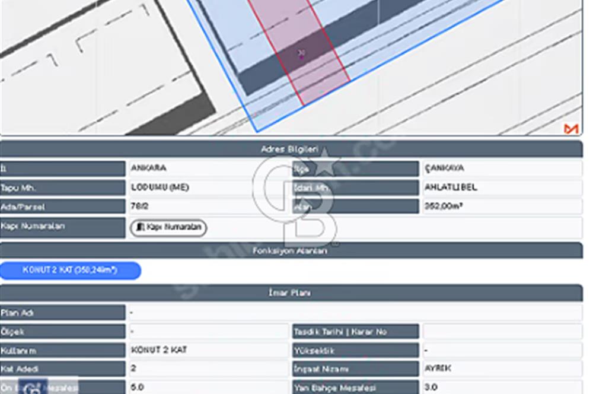Click the LODUMU (ME) value

coord(160,188)
